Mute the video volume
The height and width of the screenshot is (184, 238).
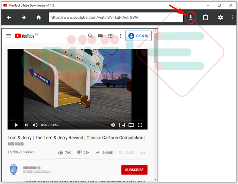pos(35,125)
